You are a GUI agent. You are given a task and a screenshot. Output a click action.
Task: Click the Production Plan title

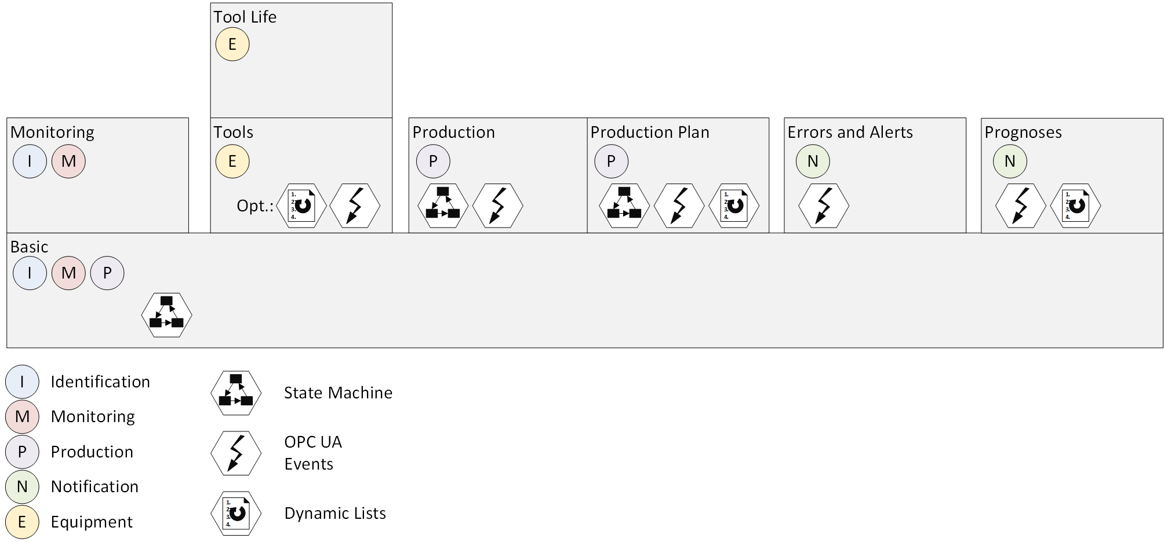click(x=650, y=133)
